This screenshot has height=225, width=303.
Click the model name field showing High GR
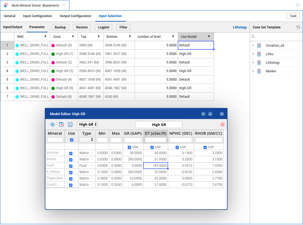coord(159,125)
